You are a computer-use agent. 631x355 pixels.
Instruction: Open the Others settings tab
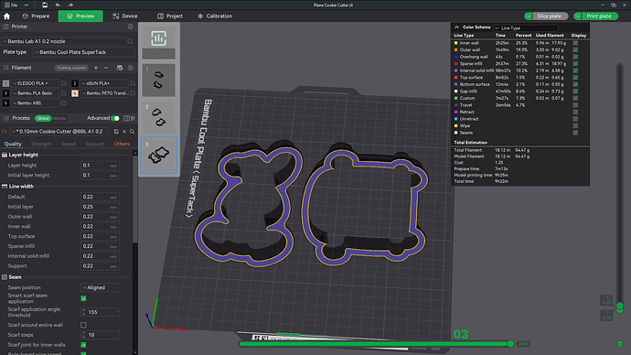click(122, 144)
